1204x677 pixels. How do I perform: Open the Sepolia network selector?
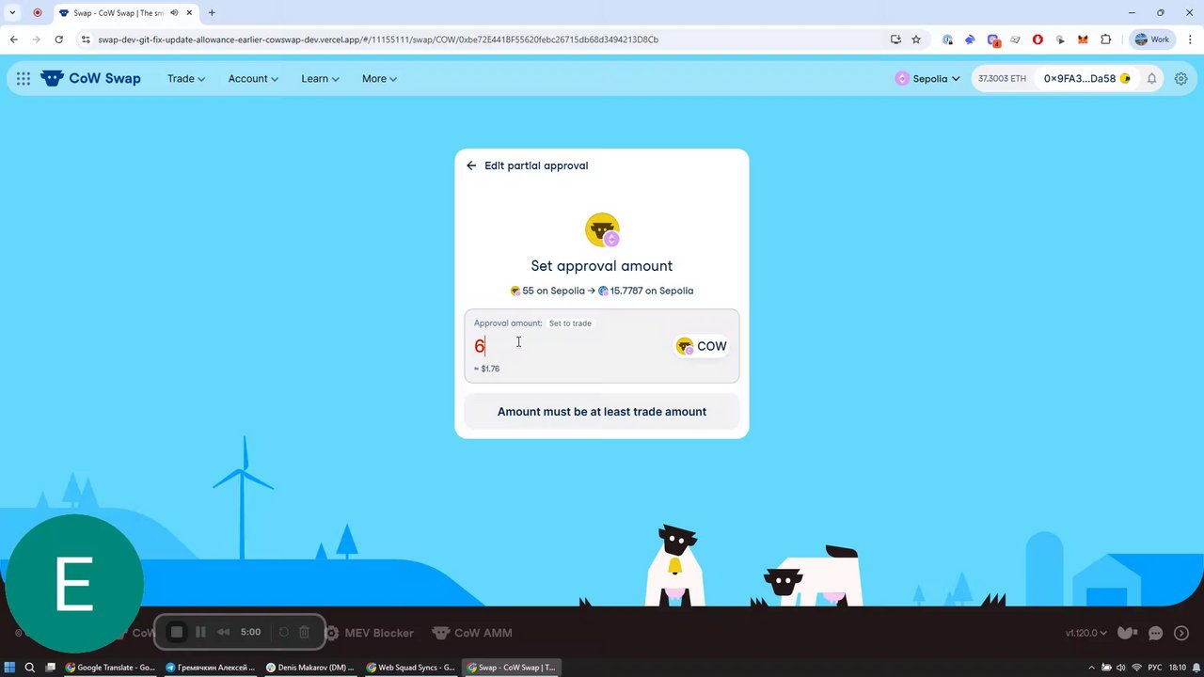927,79
